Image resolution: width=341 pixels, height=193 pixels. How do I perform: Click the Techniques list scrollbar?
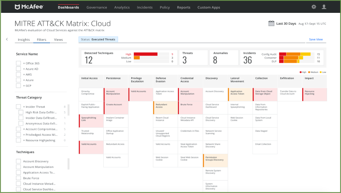pyautogui.click(x=69, y=164)
